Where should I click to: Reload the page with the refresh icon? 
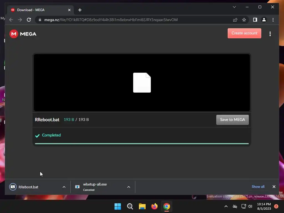(29, 20)
